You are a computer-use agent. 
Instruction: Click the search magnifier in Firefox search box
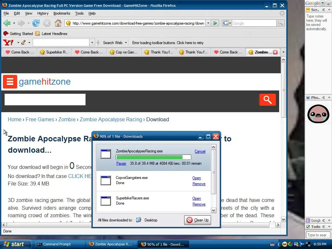(x=280, y=23)
